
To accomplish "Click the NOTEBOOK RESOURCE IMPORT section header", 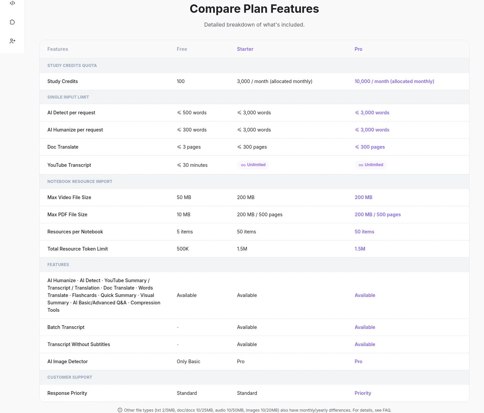I will tap(80, 182).
